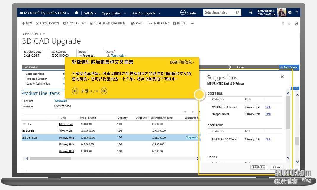Collapse section using blue chevron button
317x190 pixels.
(x=296, y=88)
